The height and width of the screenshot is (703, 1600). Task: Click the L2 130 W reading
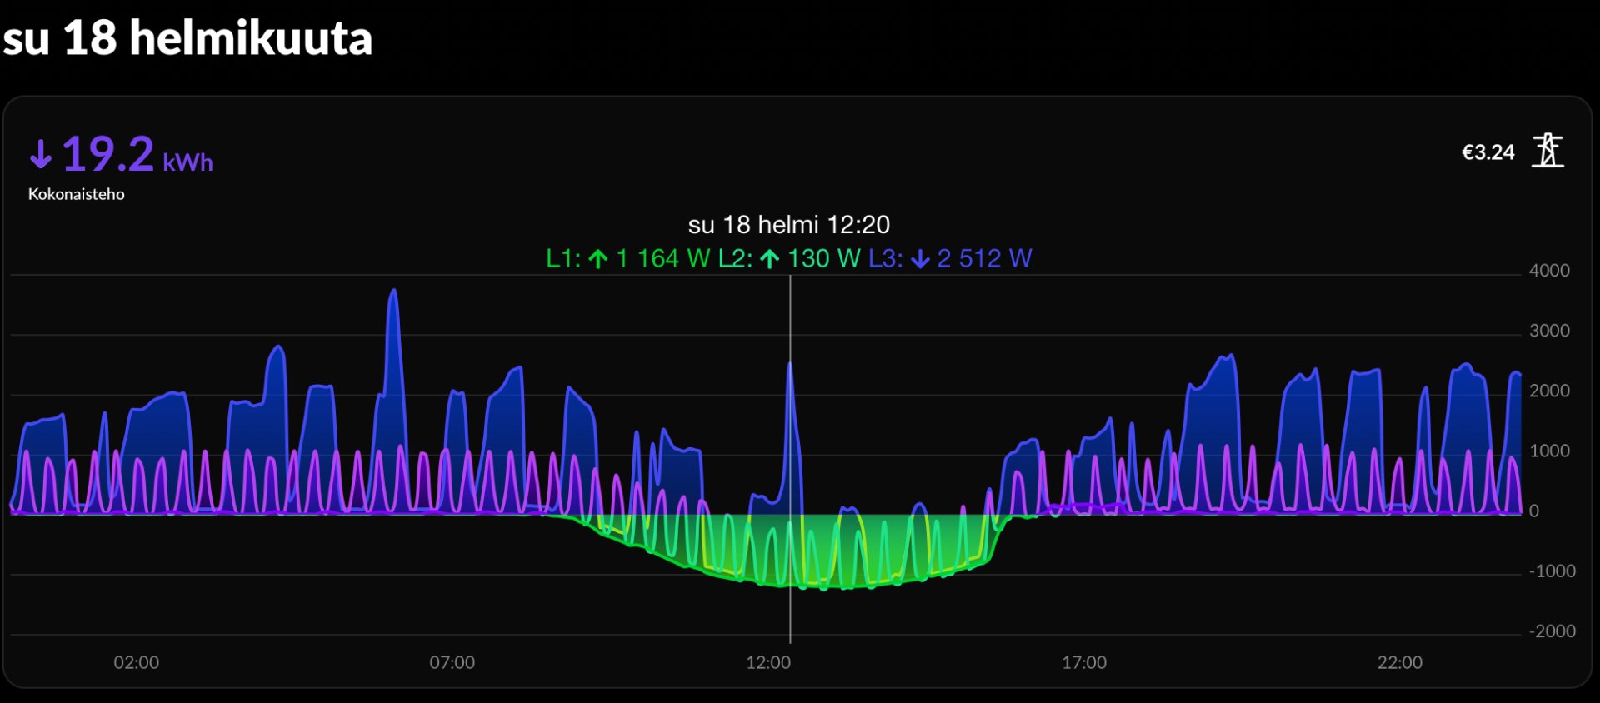coord(789,258)
